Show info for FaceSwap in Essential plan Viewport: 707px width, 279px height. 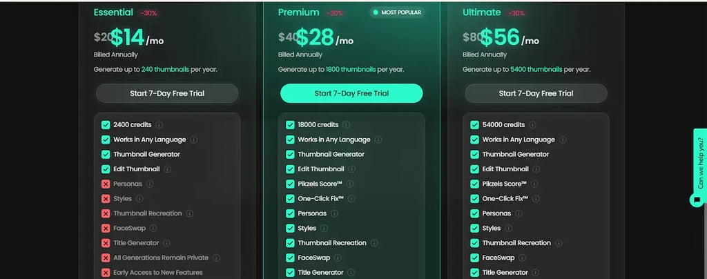(x=153, y=228)
